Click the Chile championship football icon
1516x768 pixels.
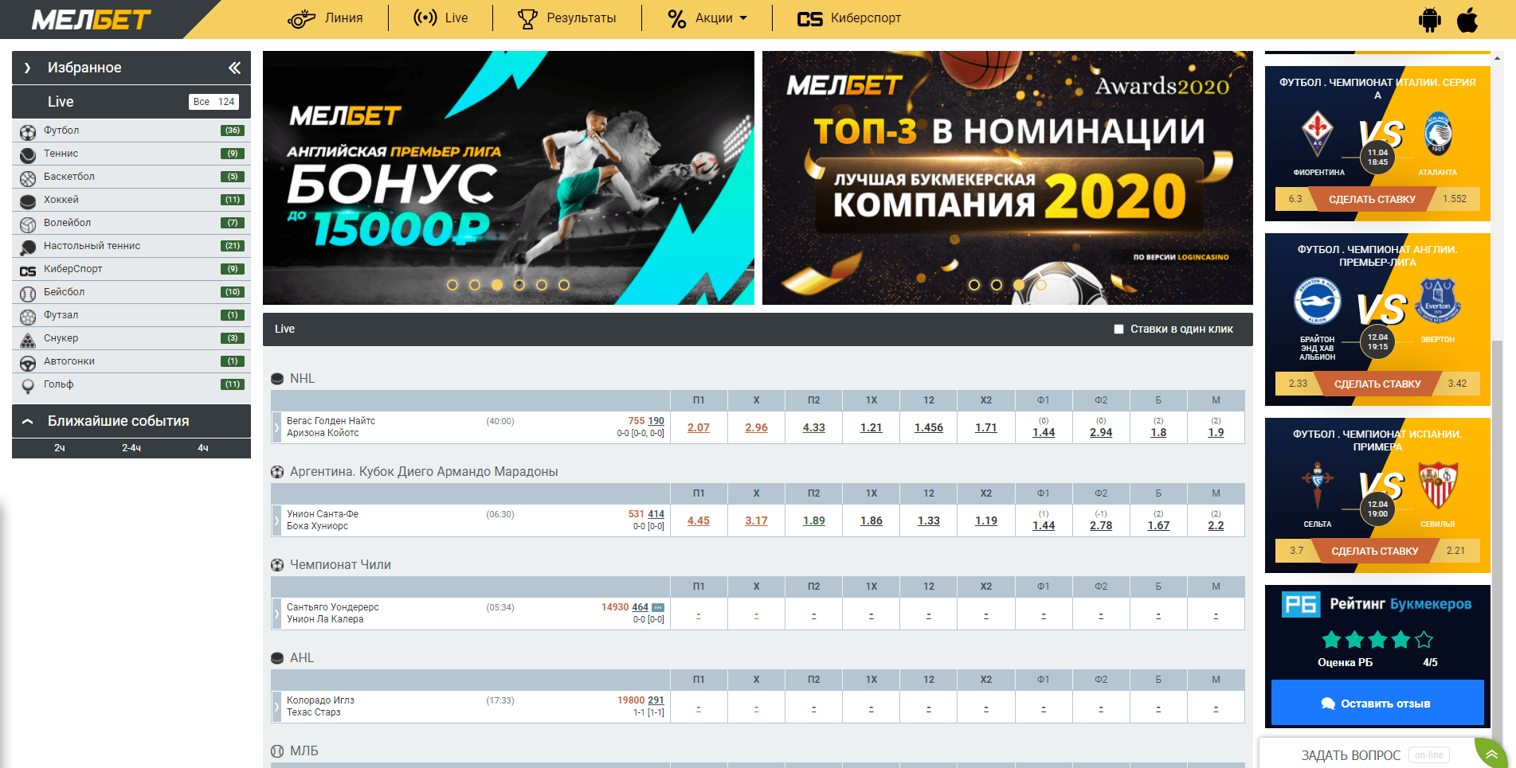(277, 565)
